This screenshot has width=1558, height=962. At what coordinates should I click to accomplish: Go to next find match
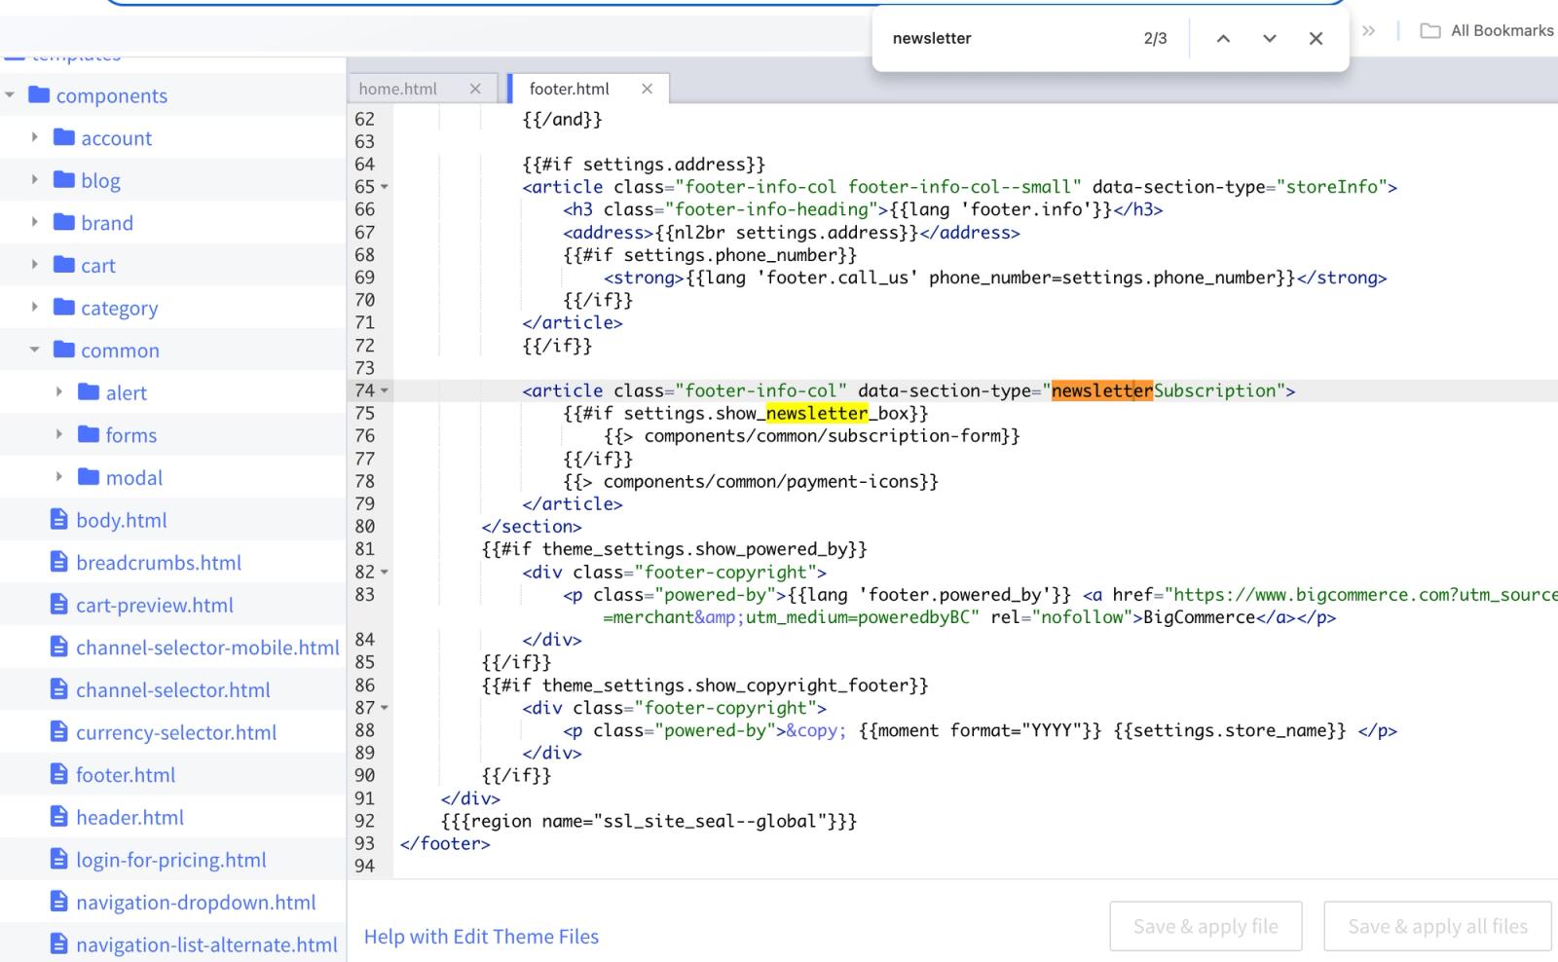click(x=1270, y=38)
